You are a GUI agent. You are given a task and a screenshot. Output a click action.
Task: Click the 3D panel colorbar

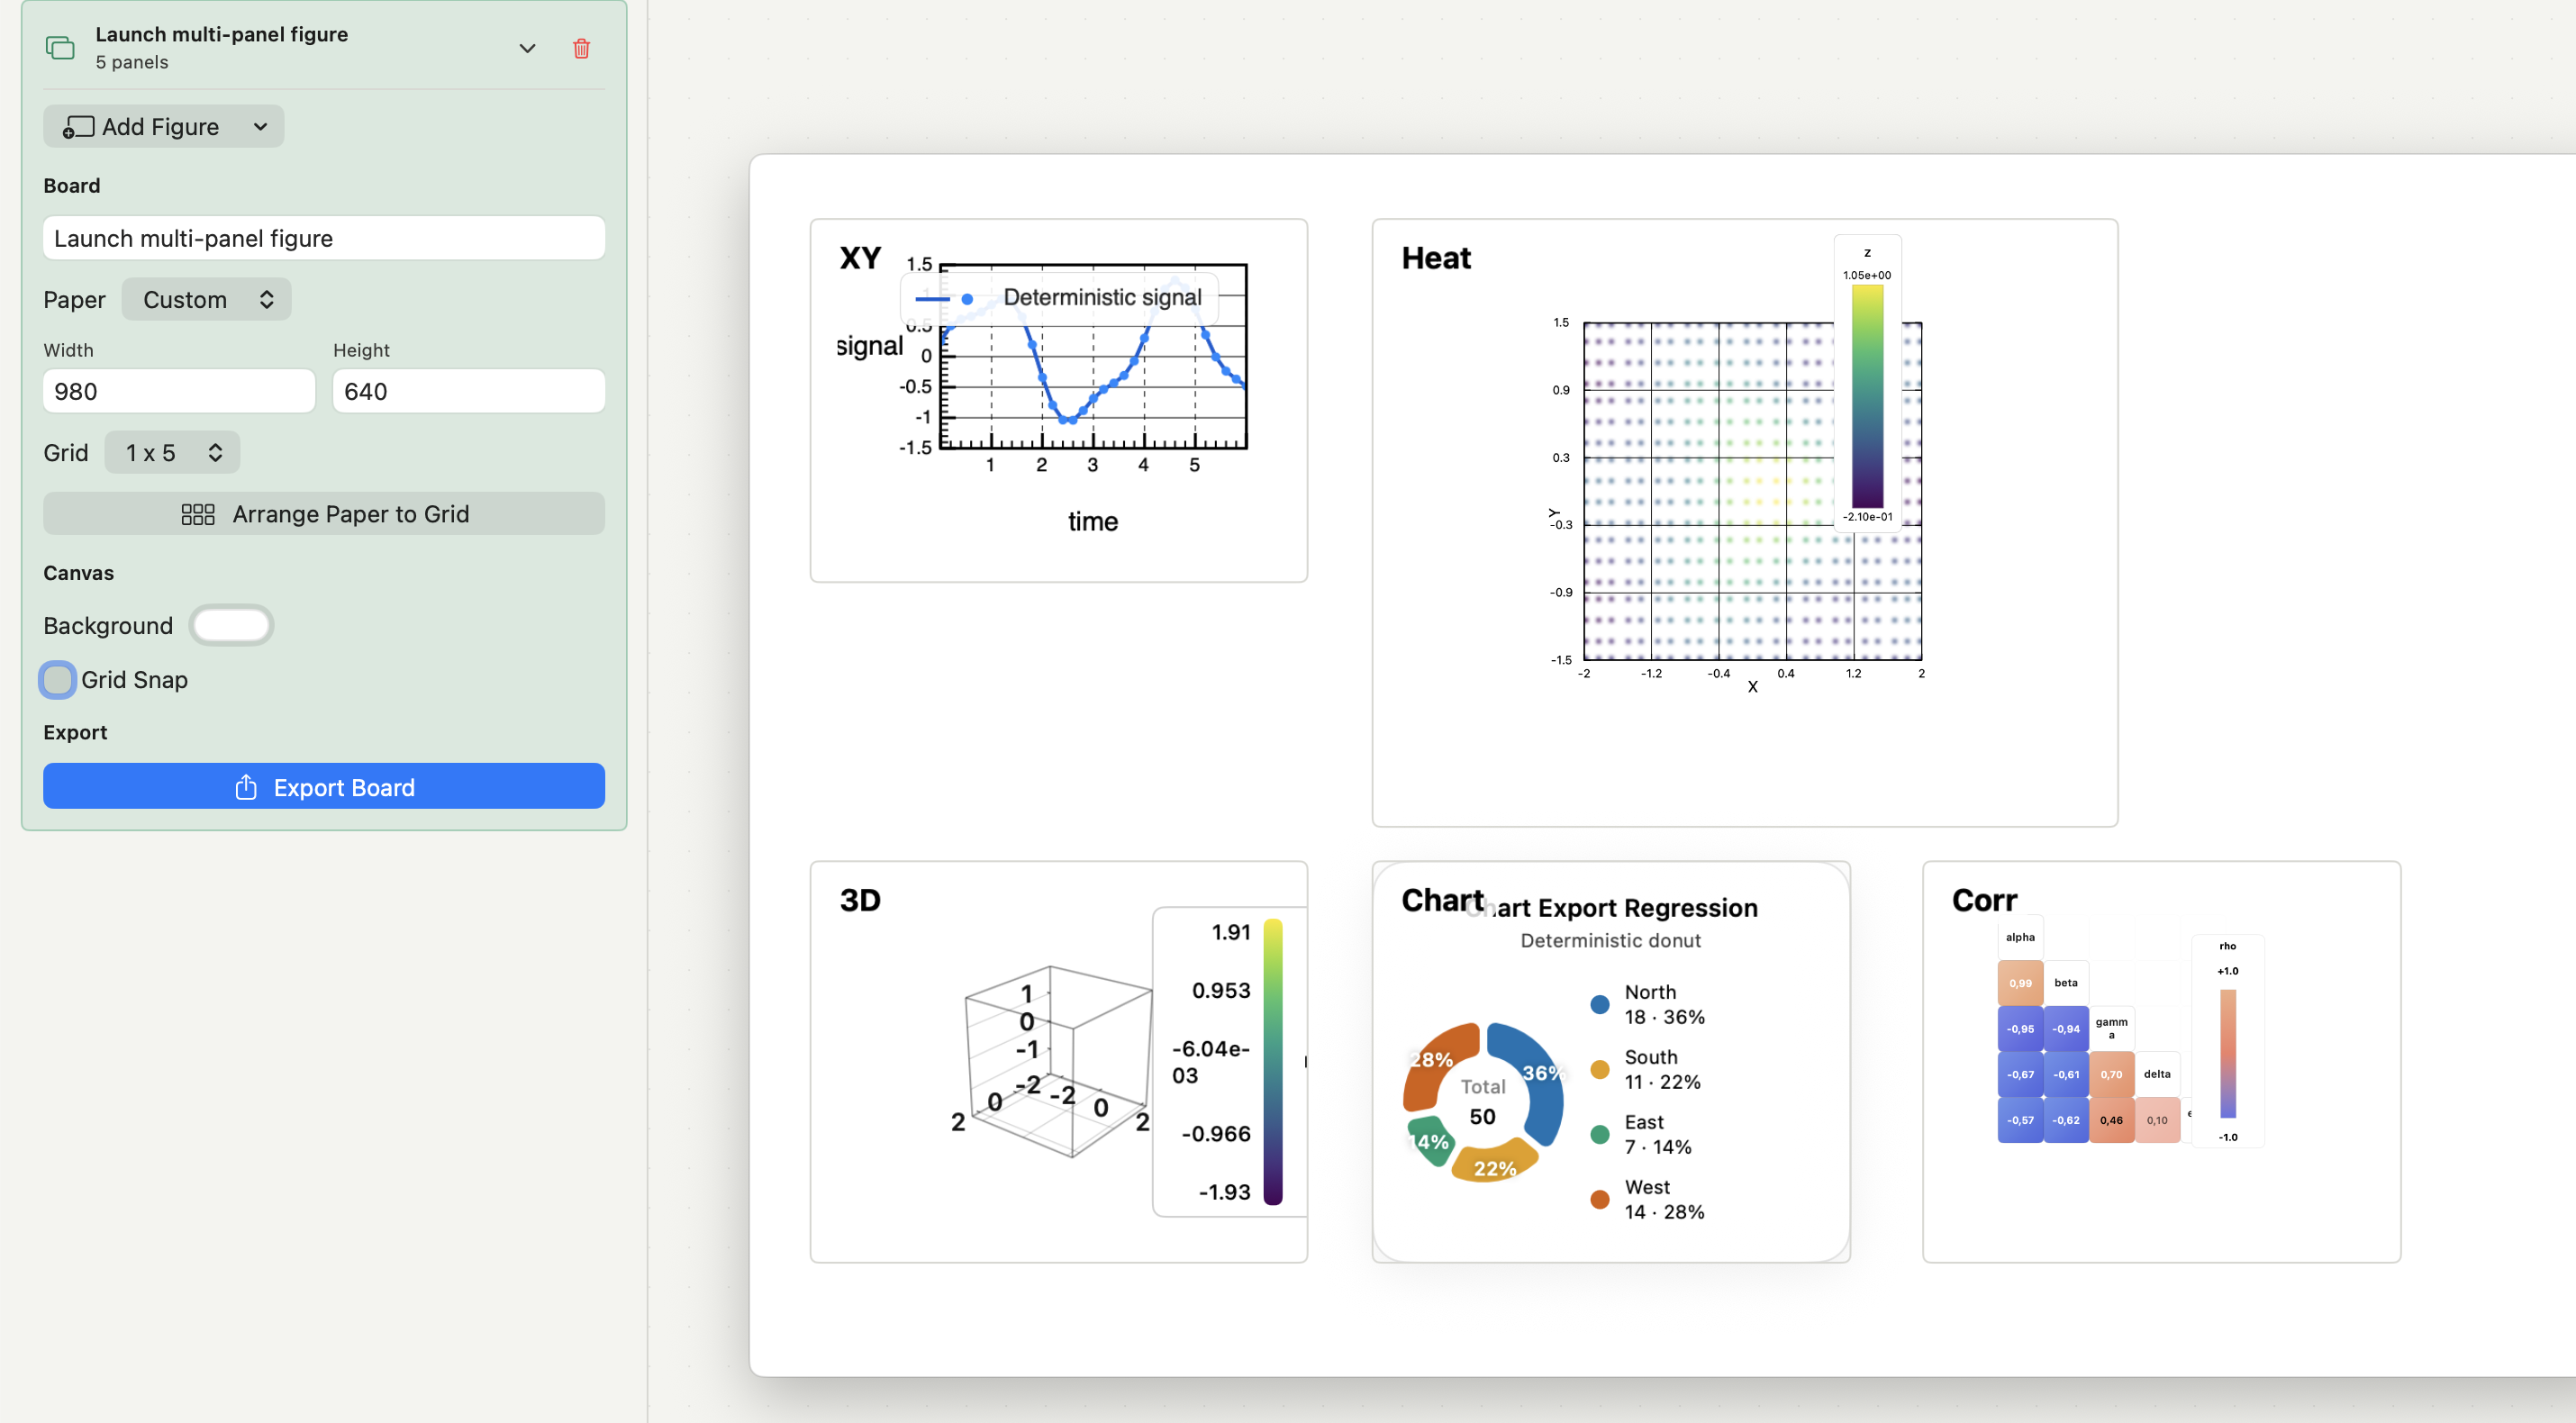tap(1273, 1061)
